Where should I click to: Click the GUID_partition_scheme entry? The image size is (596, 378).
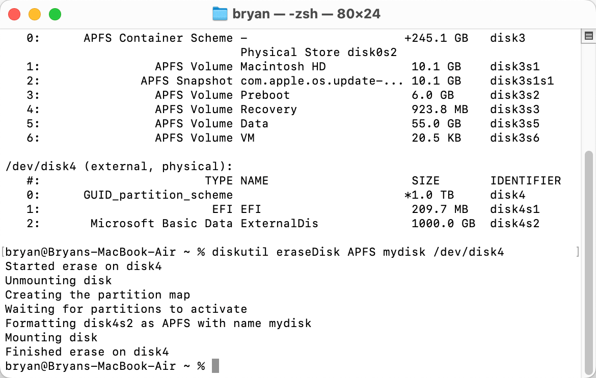158,195
